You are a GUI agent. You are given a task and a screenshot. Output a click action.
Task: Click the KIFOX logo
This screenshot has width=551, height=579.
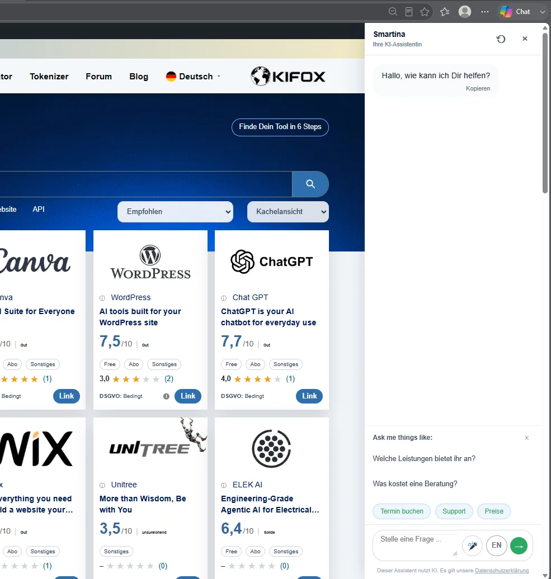click(288, 76)
